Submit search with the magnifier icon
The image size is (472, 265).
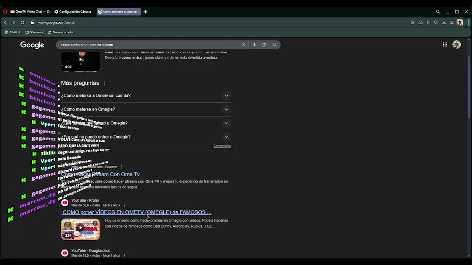point(274,45)
